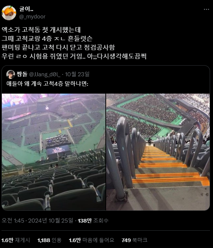Open the tangerine profile avatar of 귤이
The width and height of the screenshot is (213, 248).
9,13
